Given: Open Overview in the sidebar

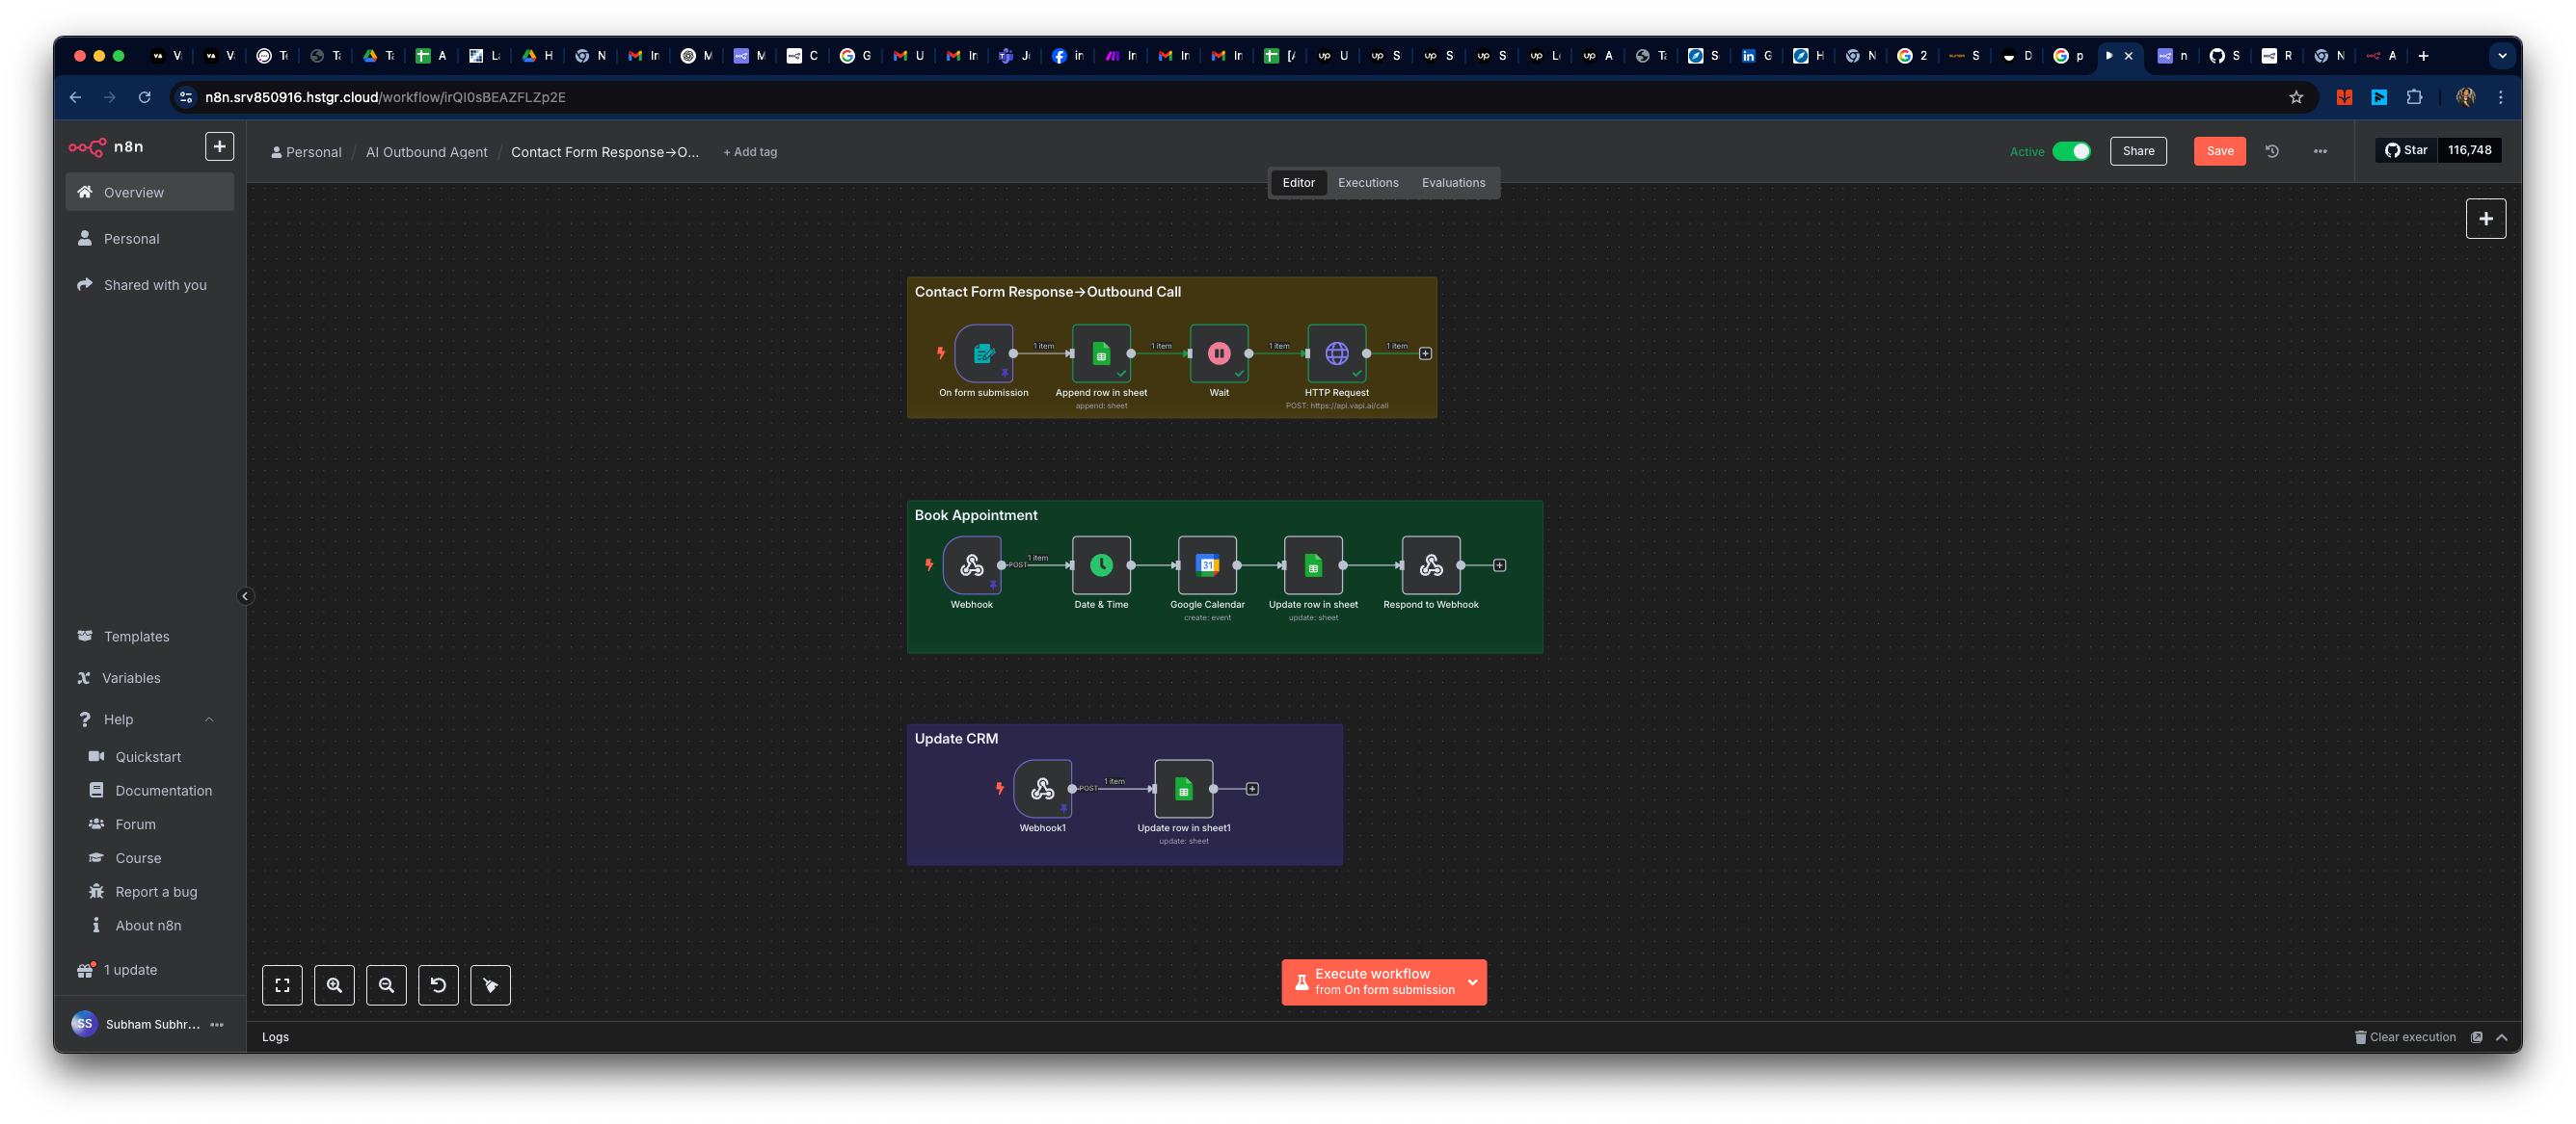Looking at the screenshot, I should pos(150,192).
